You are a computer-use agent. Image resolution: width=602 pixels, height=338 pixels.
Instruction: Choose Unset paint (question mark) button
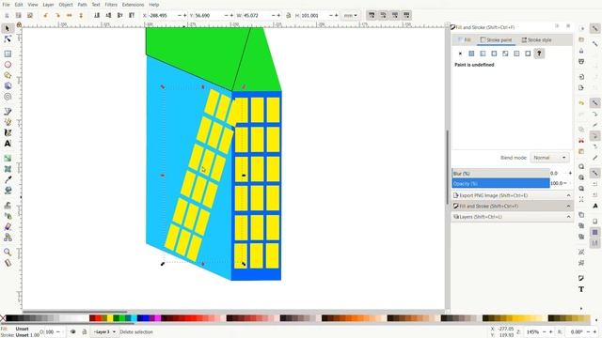[x=539, y=54]
